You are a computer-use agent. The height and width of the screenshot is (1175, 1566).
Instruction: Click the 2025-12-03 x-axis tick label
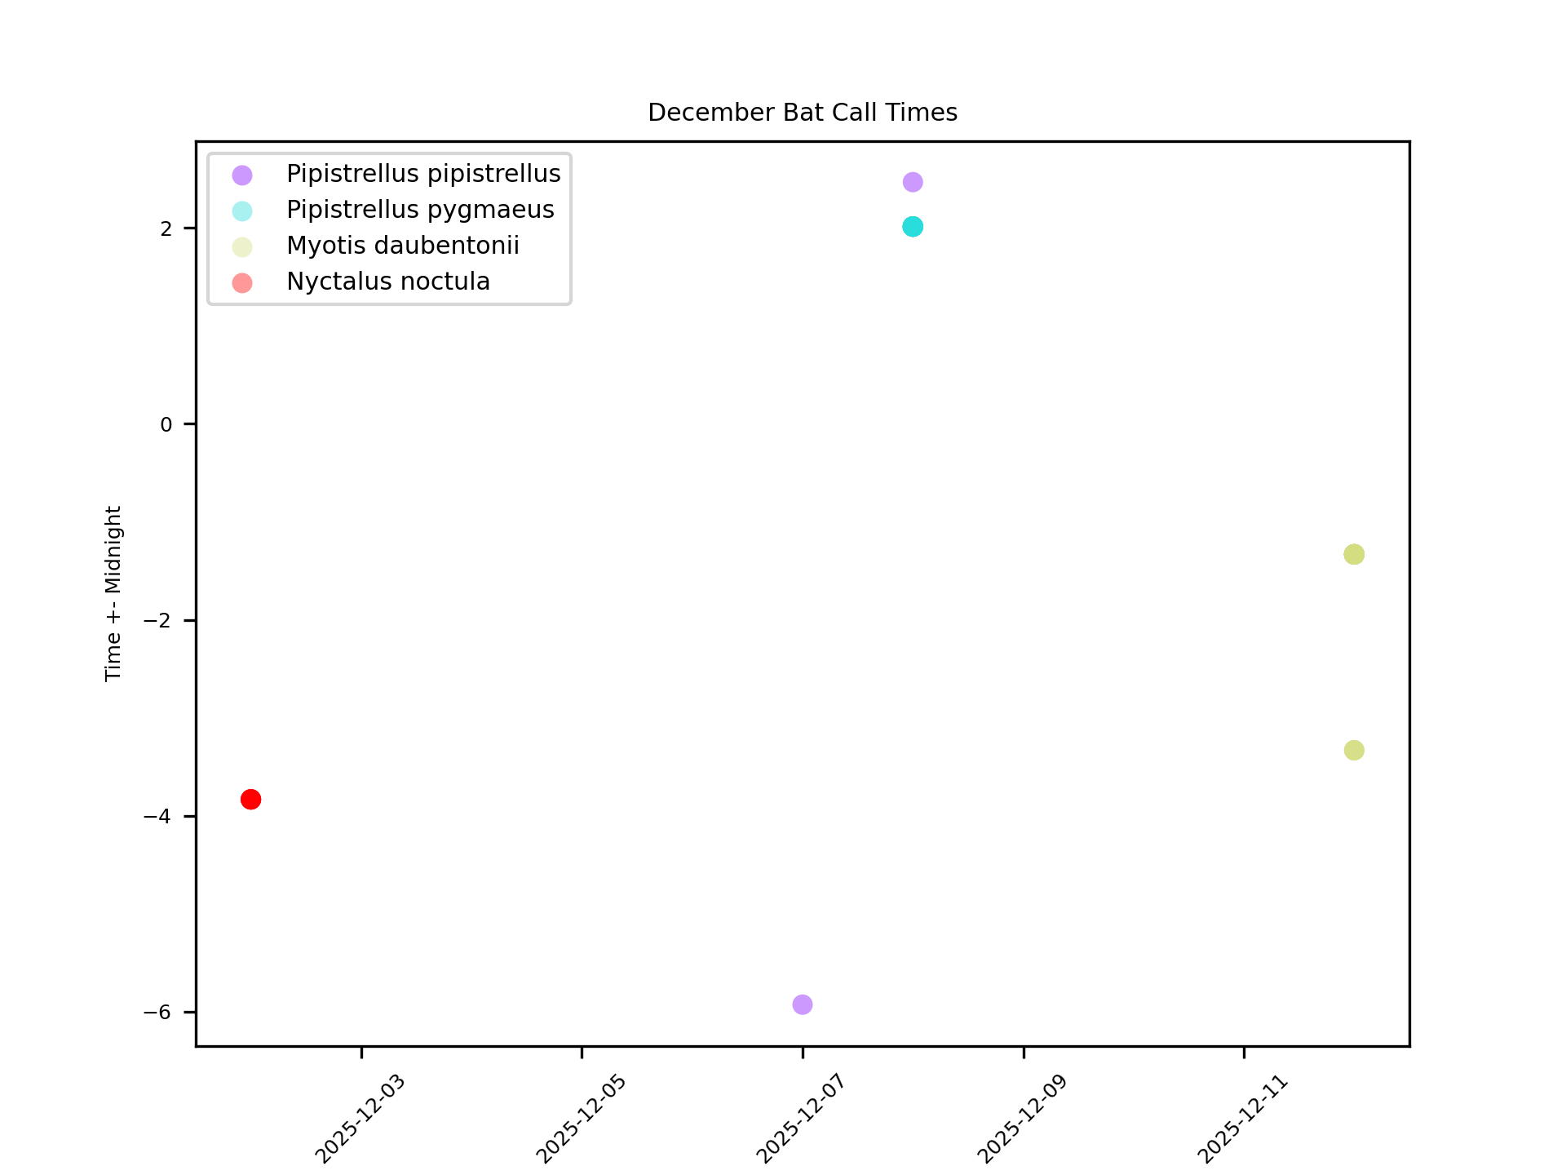point(360,1120)
